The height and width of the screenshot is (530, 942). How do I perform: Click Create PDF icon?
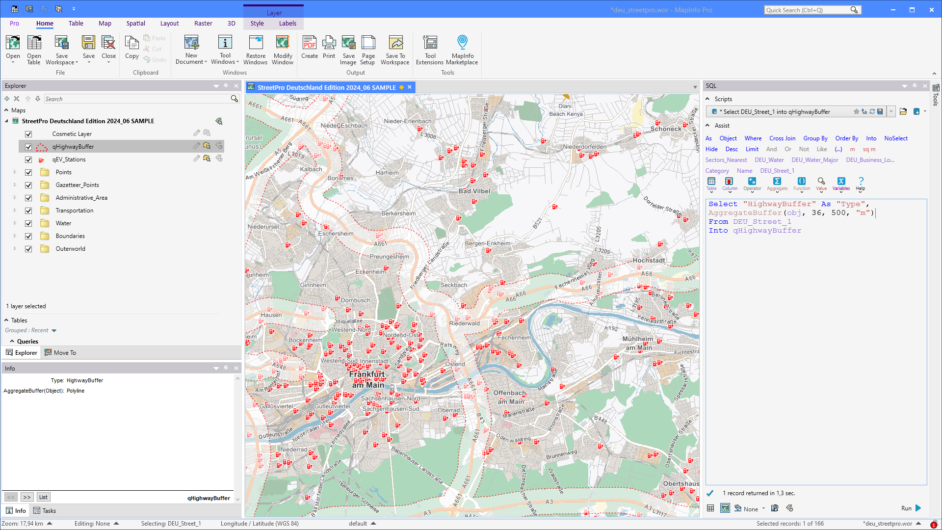tap(310, 47)
